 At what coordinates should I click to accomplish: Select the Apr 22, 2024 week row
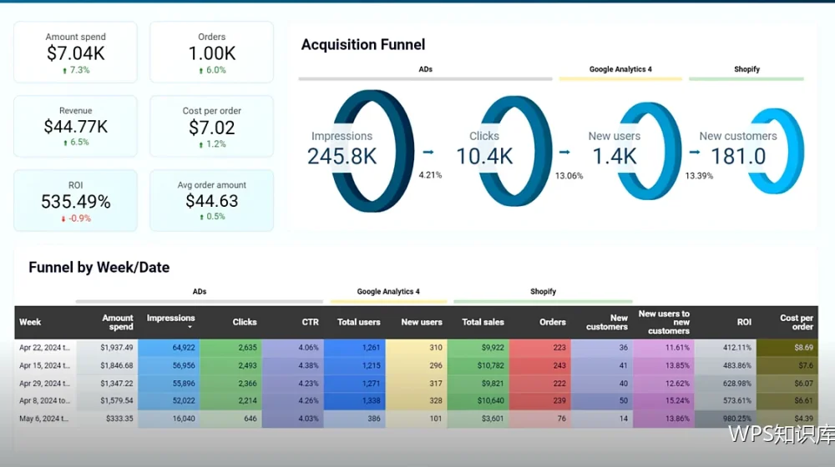(x=416, y=347)
